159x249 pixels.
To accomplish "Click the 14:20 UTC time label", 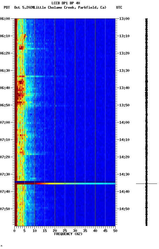I will click(124, 157).
